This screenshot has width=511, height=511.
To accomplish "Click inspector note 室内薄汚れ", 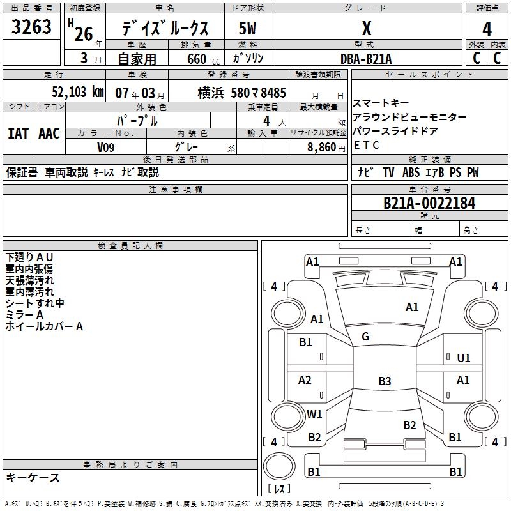I will click(x=29, y=292).
